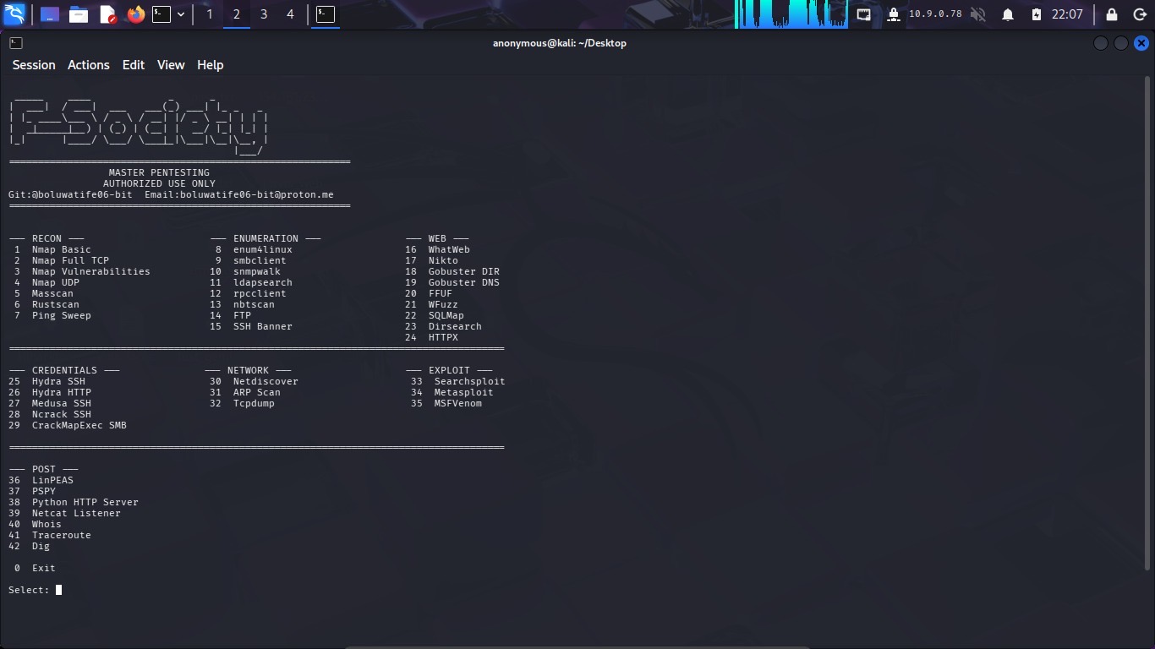Open the Session menu
The width and height of the screenshot is (1155, 649).
tap(34, 65)
